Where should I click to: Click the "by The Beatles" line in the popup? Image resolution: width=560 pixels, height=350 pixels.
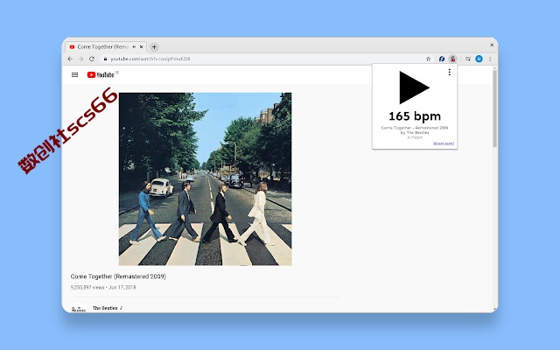[x=415, y=132]
